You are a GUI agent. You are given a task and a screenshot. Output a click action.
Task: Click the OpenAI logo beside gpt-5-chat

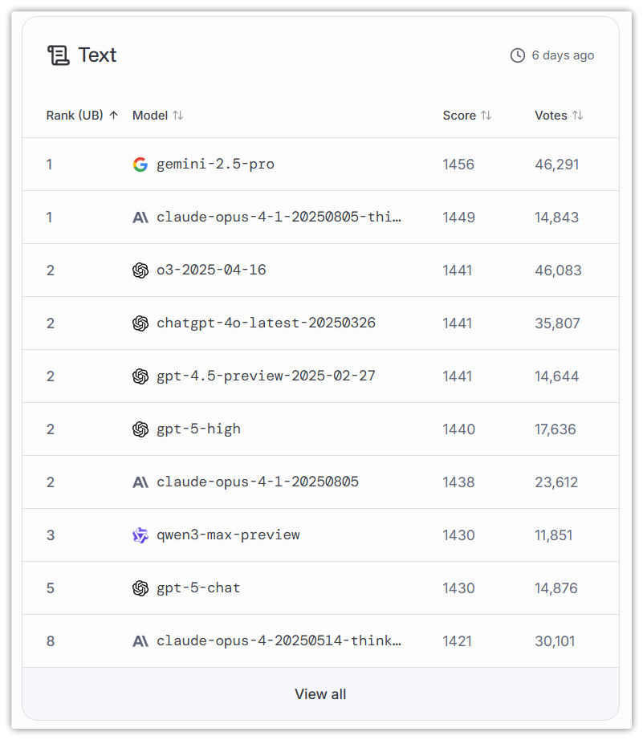(x=140, y=588)
